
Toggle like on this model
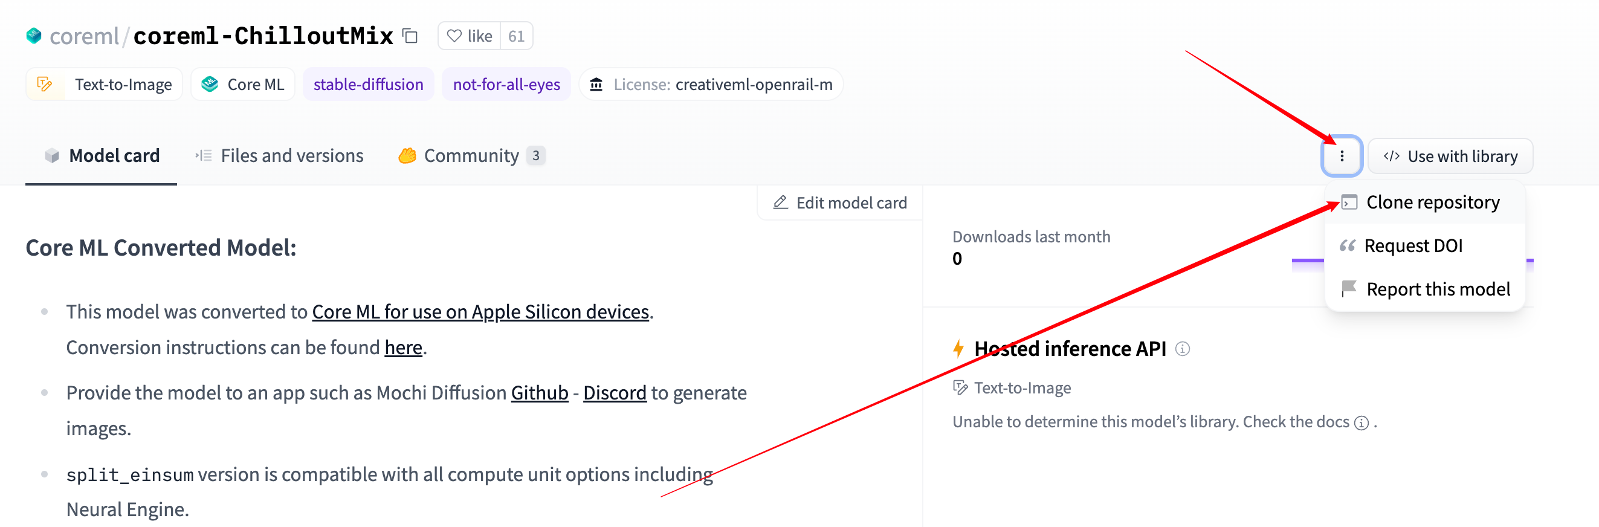point(470,36)
